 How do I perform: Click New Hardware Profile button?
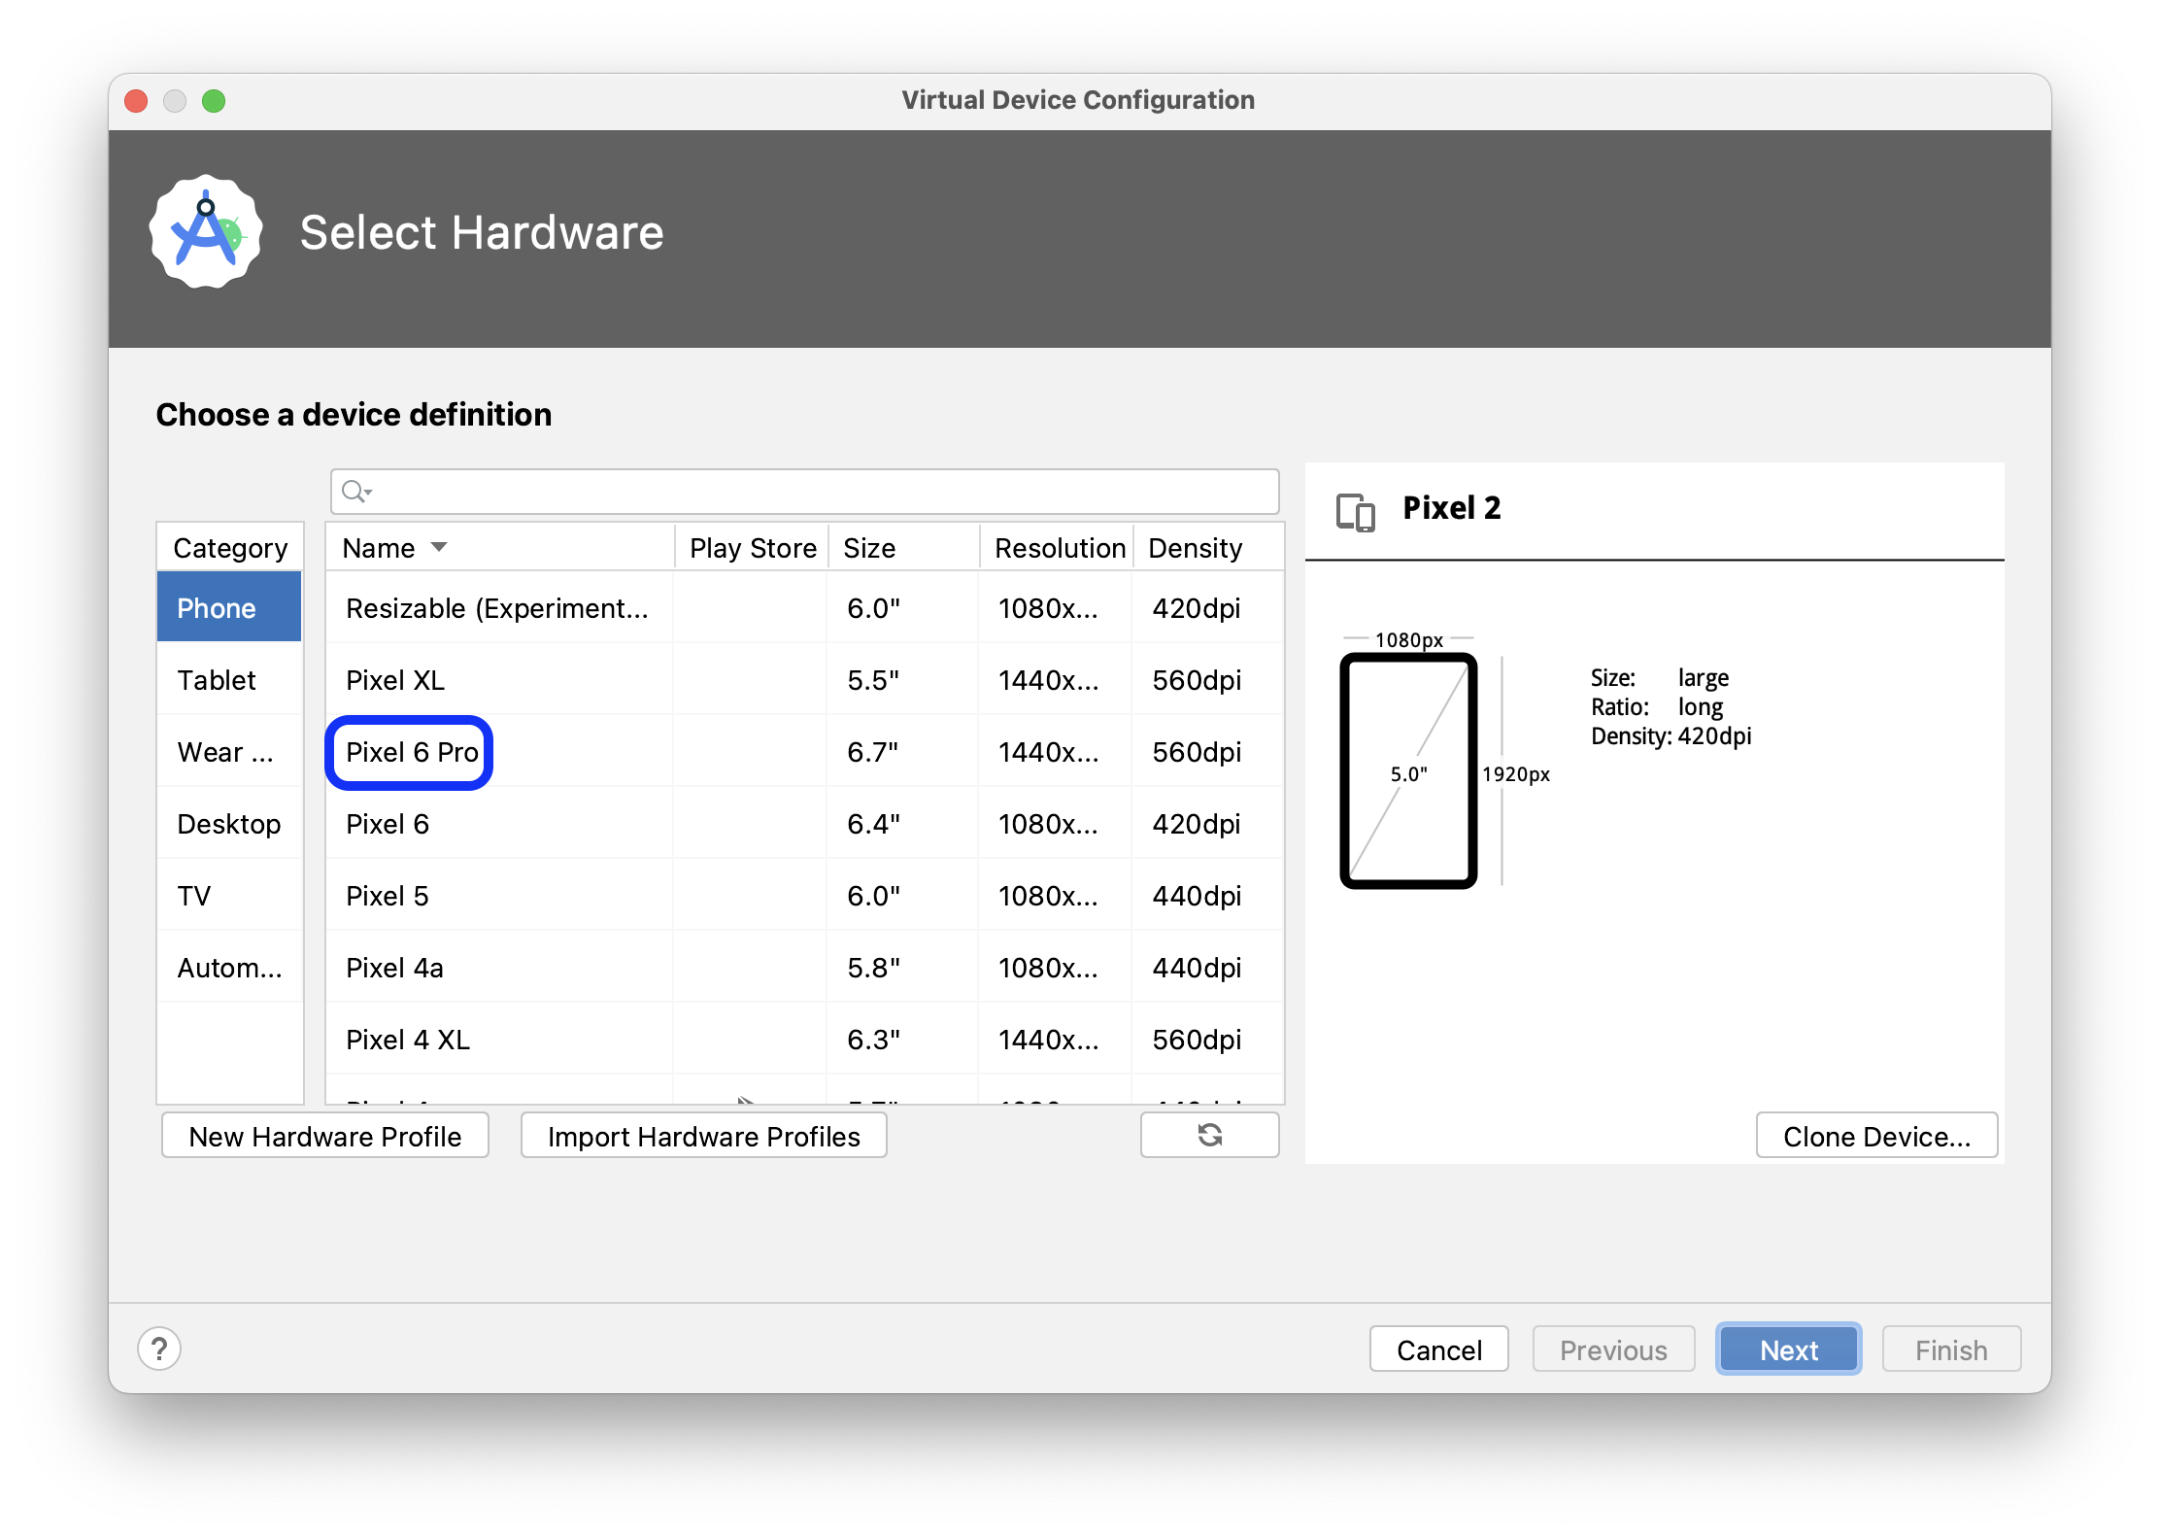point(325,1135)
